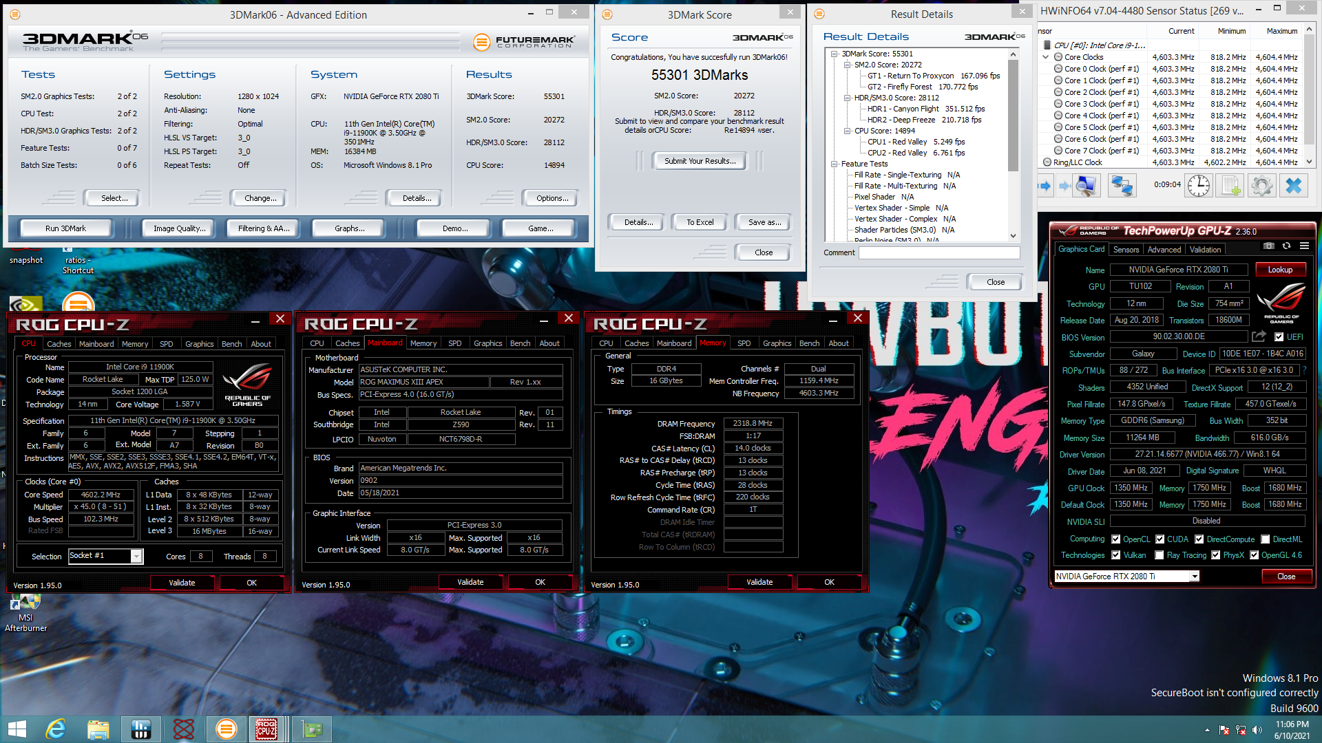This screenshot has width=1322, height=743.
Task: Collapse the Feature Tests tree node
Action: 835,164
